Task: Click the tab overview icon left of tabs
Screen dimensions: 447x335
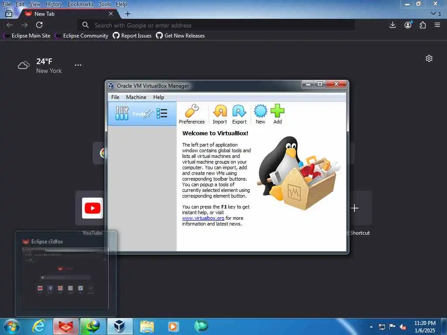Action: pyautogui.click(x=9, y=14)
